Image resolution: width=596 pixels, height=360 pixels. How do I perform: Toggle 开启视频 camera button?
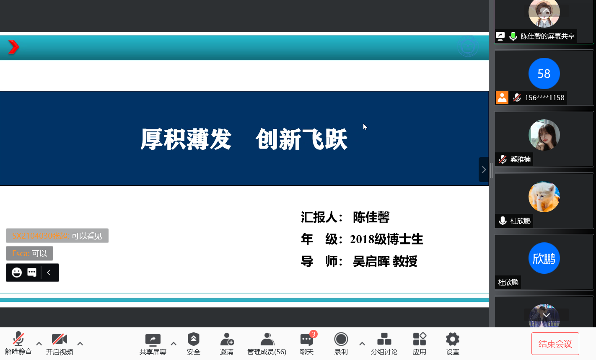tap(59, 339)
